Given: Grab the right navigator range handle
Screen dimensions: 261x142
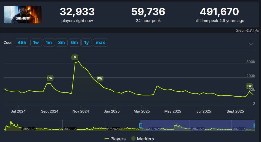Looking at the screenshot, I should point(254,125).
